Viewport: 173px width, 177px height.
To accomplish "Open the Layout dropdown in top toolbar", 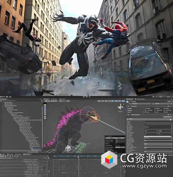I will (169, 97).
